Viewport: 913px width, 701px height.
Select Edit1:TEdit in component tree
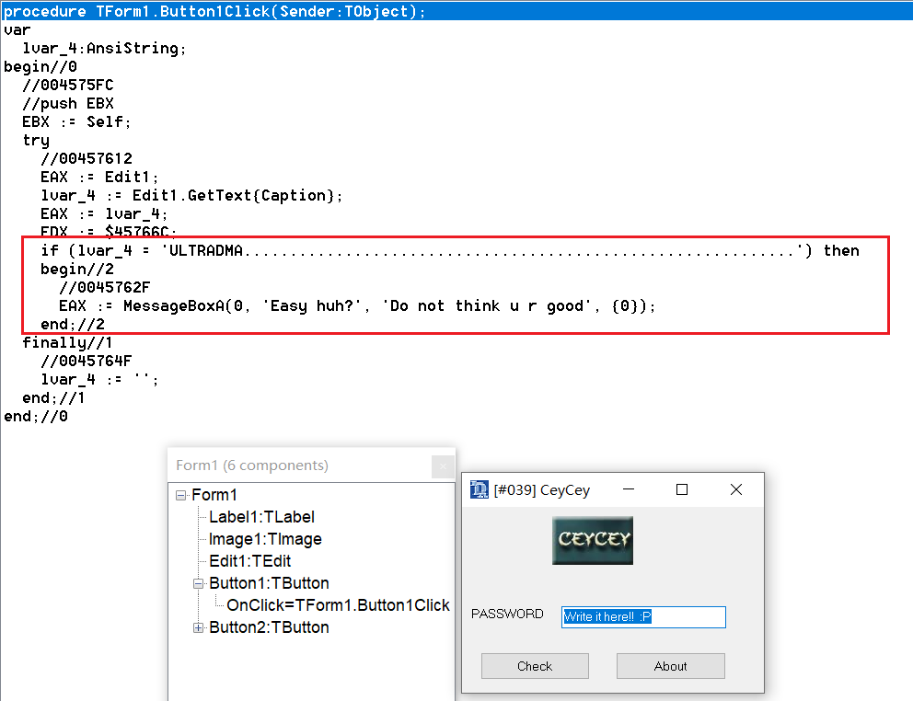coord(249,561)
